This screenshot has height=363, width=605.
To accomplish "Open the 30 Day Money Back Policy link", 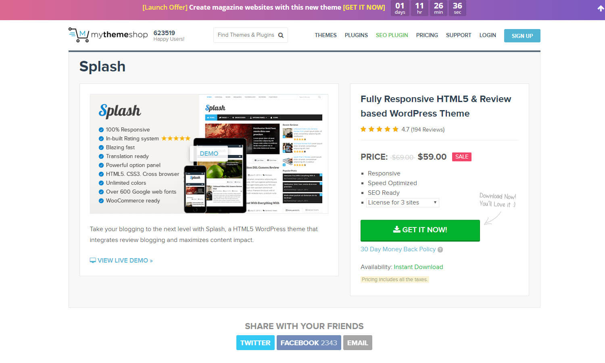I will pos(398,249).
